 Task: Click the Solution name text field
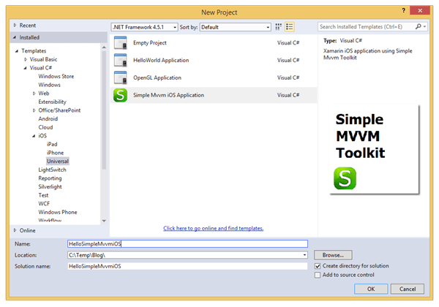187,266
